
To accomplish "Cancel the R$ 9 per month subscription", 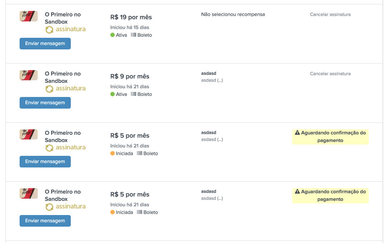I will coord(330,74).
